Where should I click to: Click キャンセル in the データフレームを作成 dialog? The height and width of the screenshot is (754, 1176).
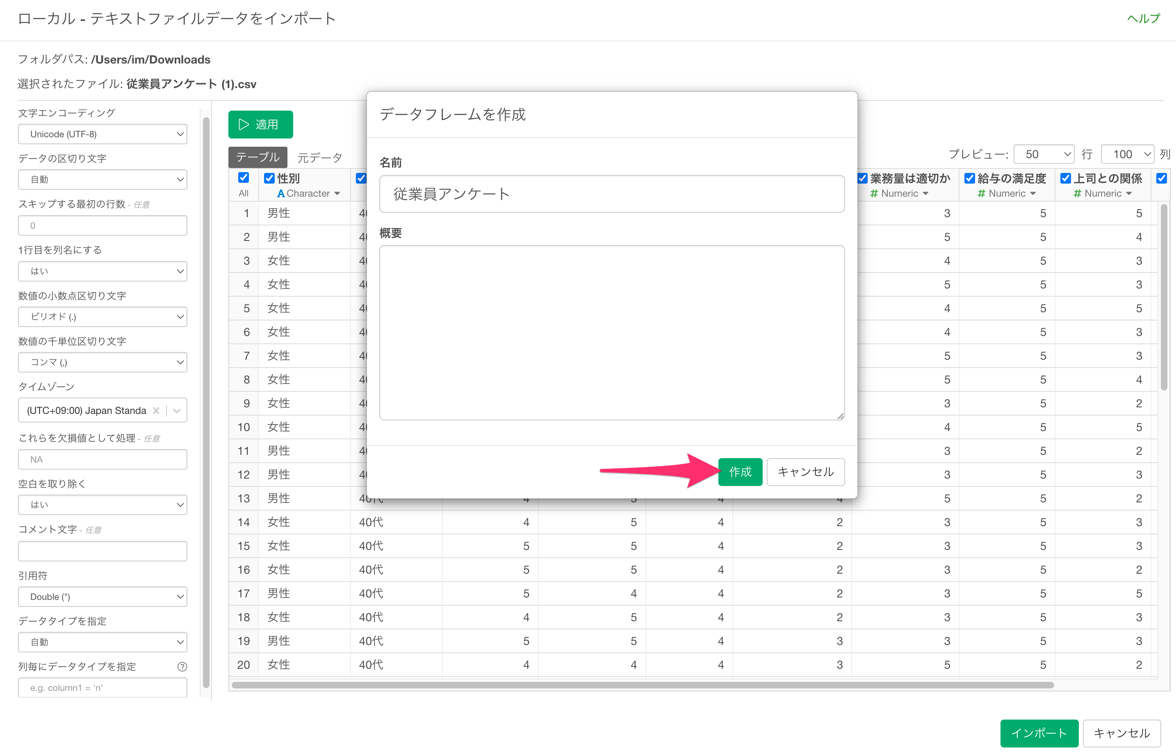click(806, 472)
